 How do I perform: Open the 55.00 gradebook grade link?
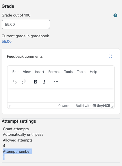(x=6, y=41)
